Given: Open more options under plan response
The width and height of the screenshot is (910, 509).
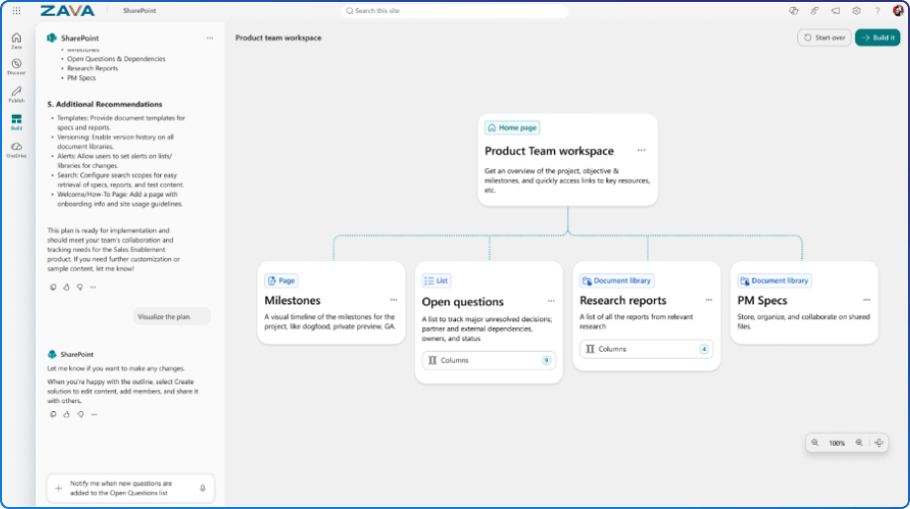Looking at the screenshot, I should (93, 287).
